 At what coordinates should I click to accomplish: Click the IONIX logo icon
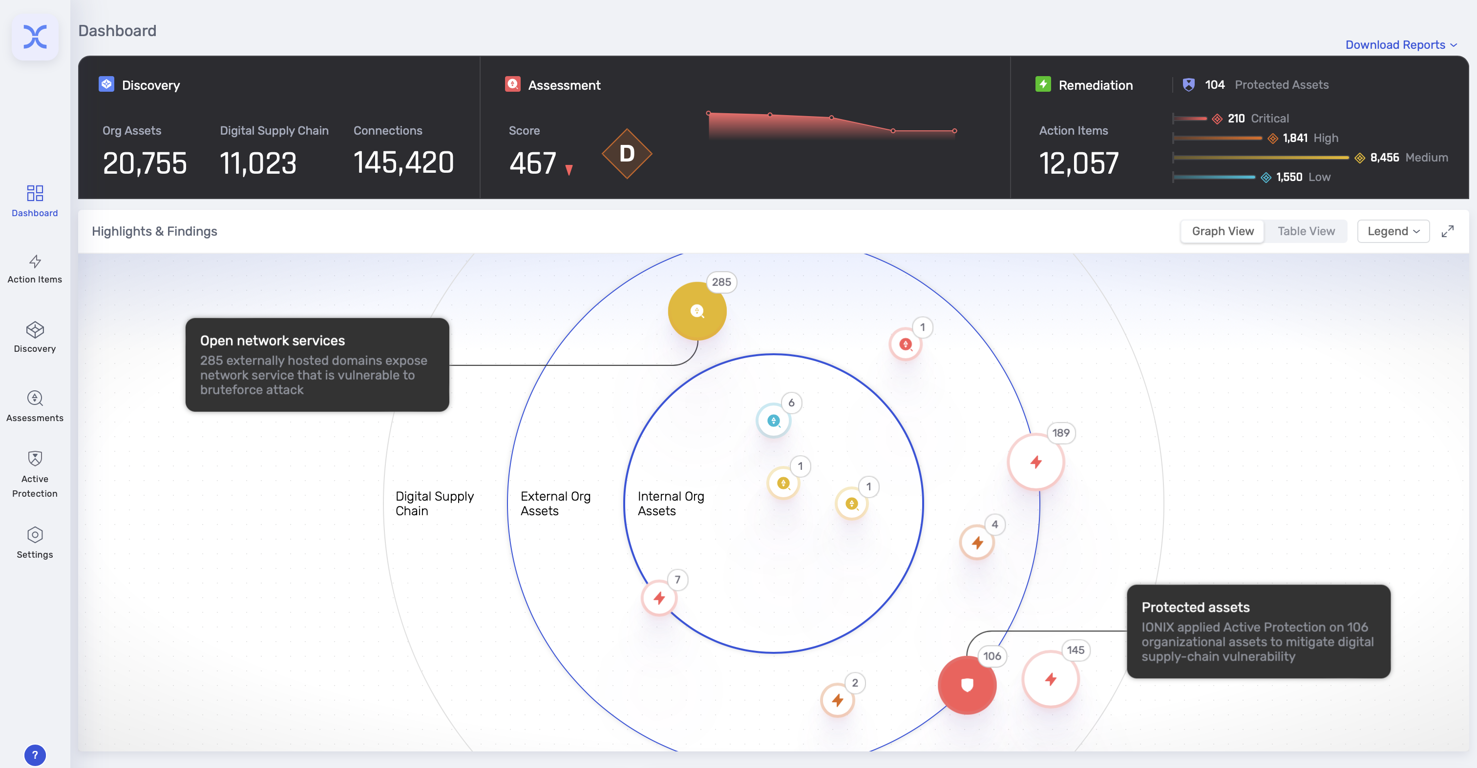(x=35, y=37)
